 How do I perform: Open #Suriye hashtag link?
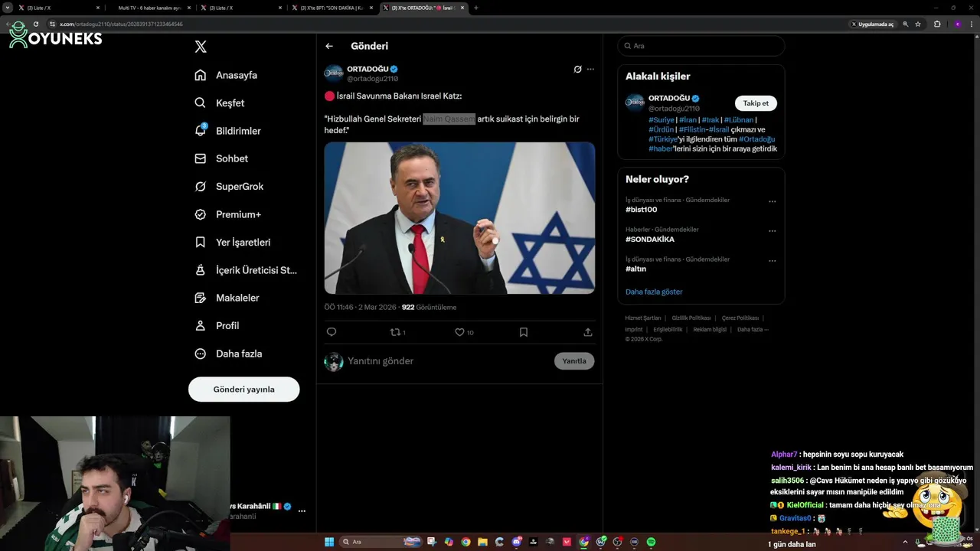(x=661, y=119)
